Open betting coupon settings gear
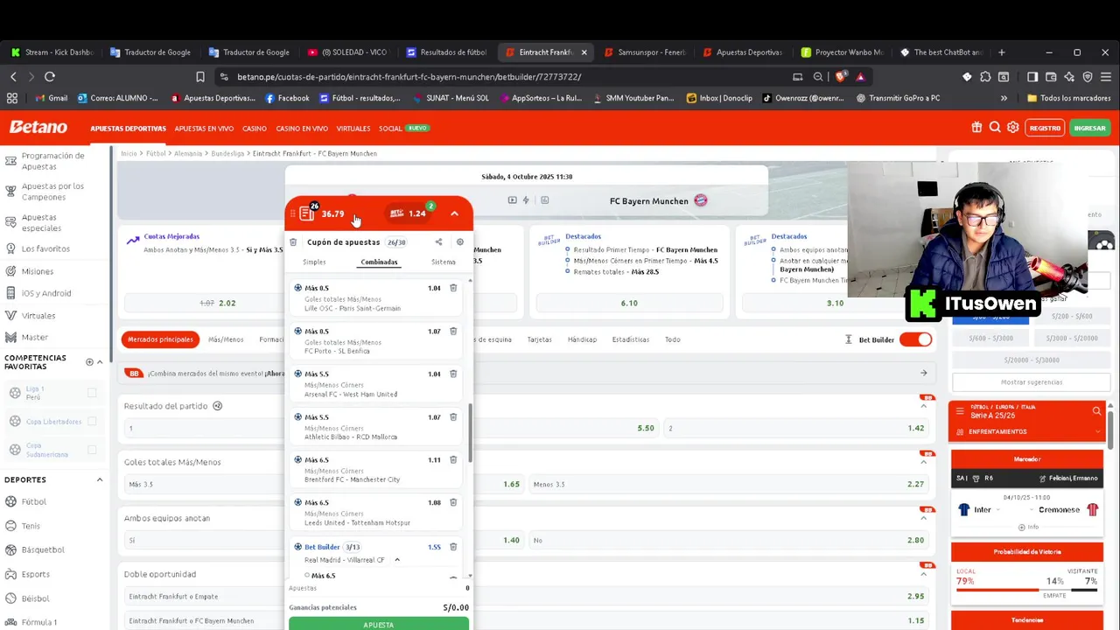 [460, 242]
